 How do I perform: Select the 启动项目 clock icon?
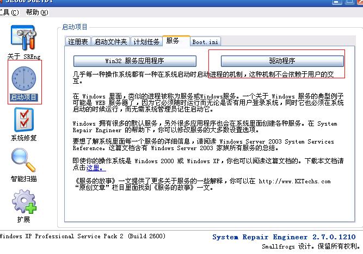[x=24, y=79]
